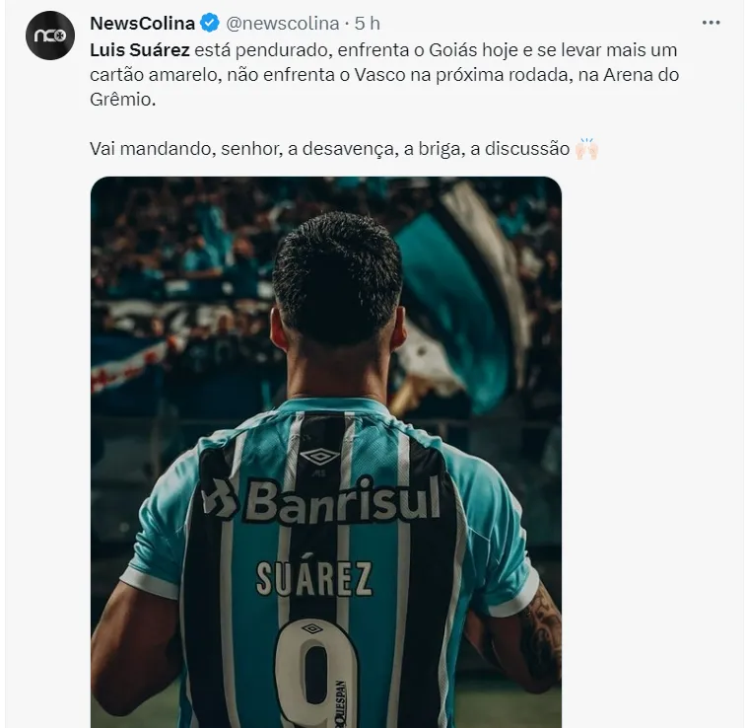Click the blue verified badge beside NewsColina
The image size is (747, 728).
[210, 23]
